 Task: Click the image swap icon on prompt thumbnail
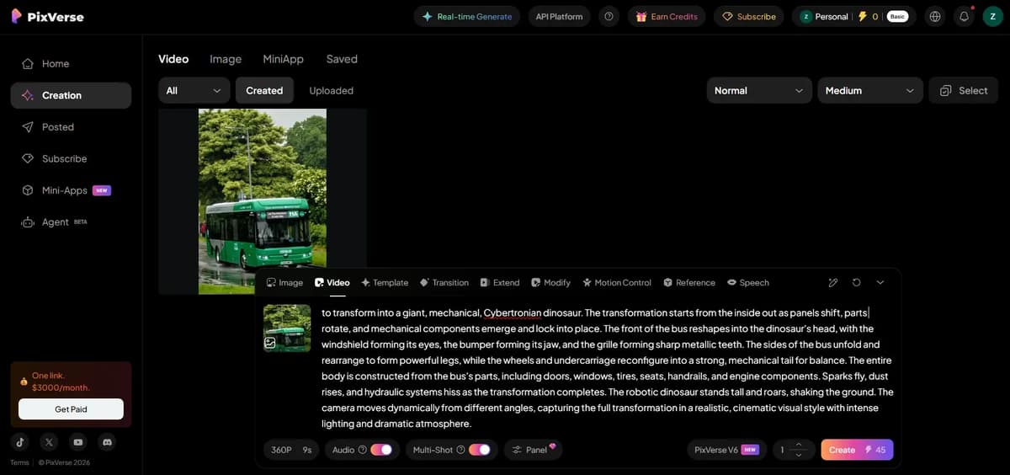pos(270,343)
